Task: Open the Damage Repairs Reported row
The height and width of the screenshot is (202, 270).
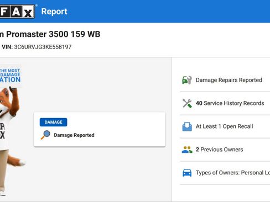Action: click(x=225, y=80)
